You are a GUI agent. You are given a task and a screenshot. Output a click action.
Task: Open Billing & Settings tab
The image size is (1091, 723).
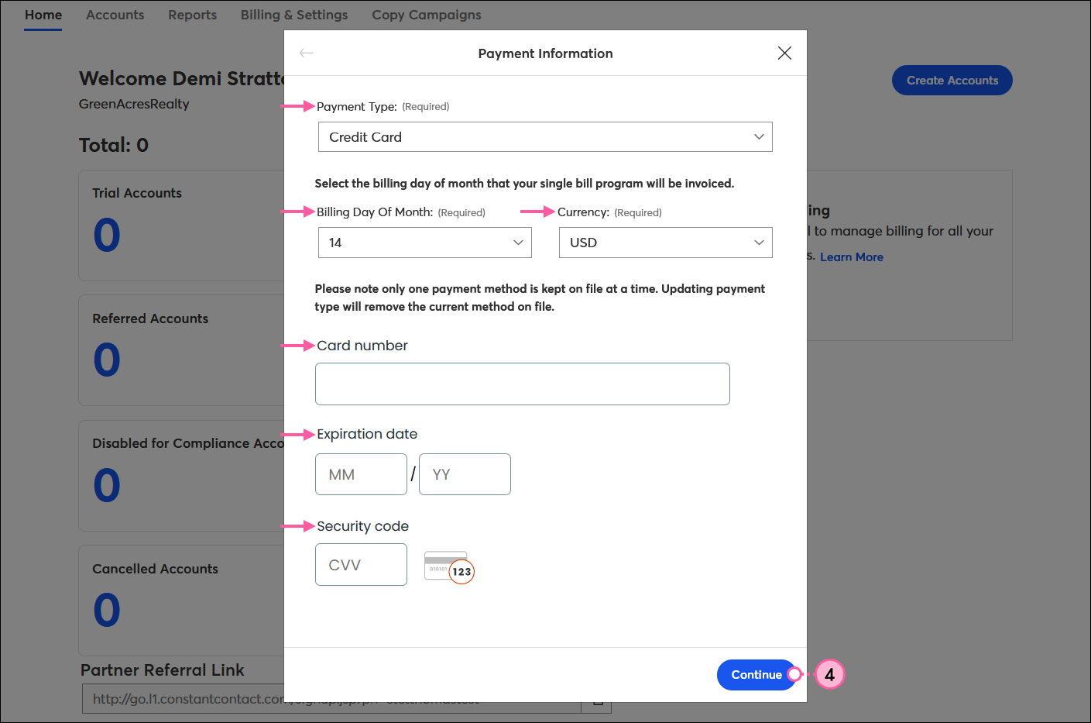point(294,15)
